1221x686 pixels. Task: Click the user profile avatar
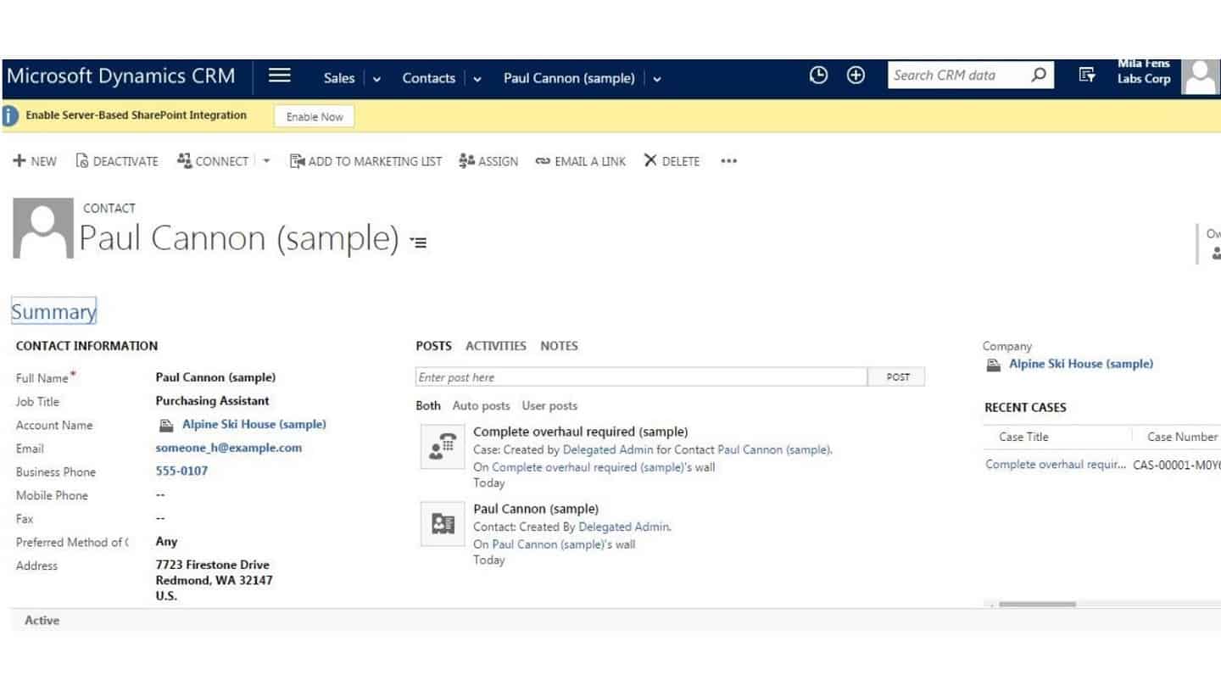(x=1201, y=76)
